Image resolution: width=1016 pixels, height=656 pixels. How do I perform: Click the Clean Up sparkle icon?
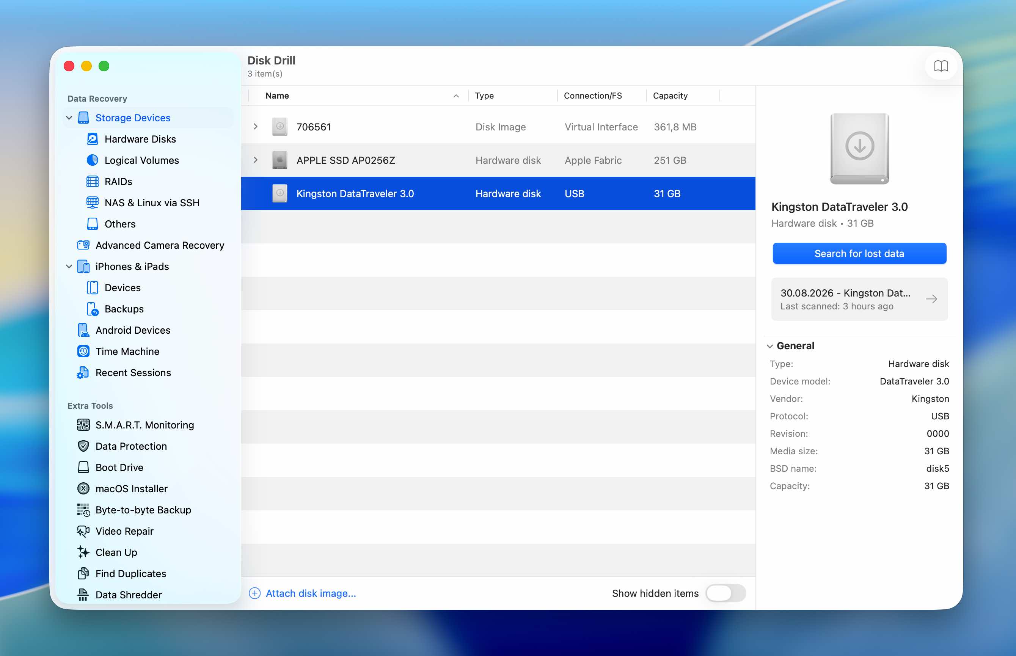[x=83, y=552]
